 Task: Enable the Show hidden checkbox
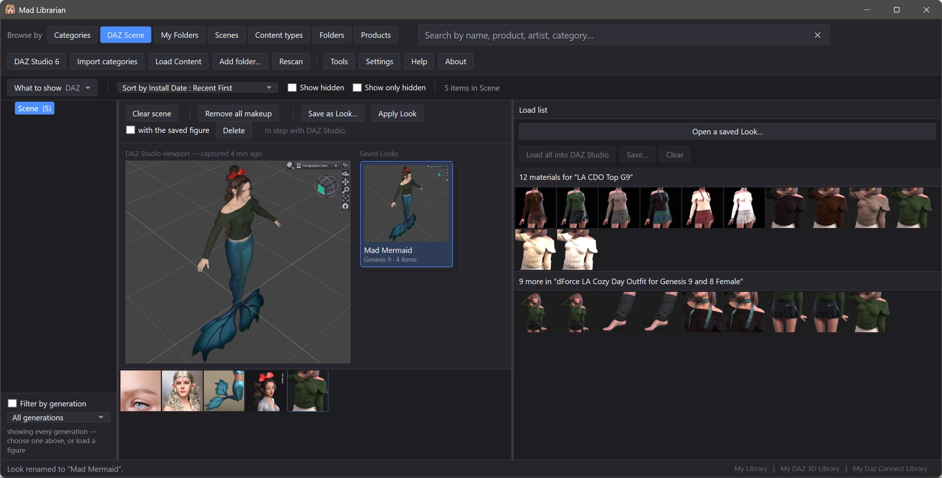292,87
